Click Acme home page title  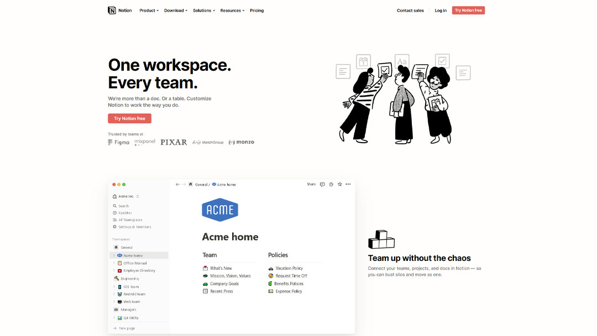(230, 237)
